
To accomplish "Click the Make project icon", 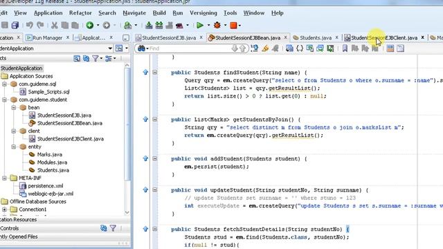I will tap(149, 26).
